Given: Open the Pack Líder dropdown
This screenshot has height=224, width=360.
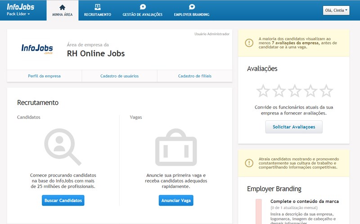Looking at the screenshot, I should pos(18,14).
